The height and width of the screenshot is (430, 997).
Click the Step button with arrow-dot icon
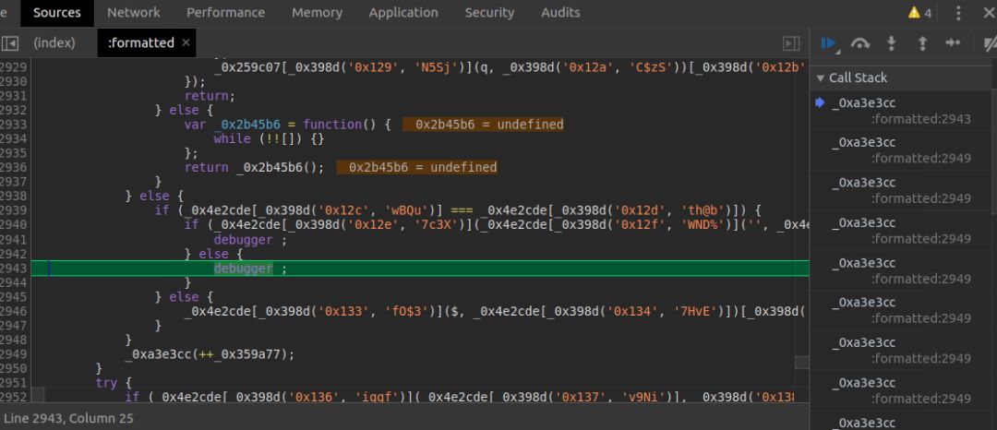coord(953,43)
